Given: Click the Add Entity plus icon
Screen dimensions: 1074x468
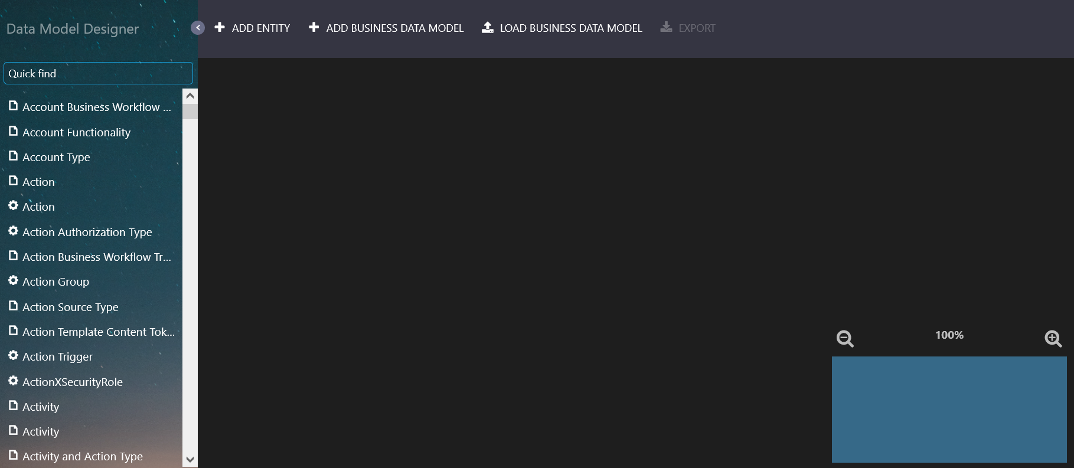Looking at the screenshot, I should 220,28.
